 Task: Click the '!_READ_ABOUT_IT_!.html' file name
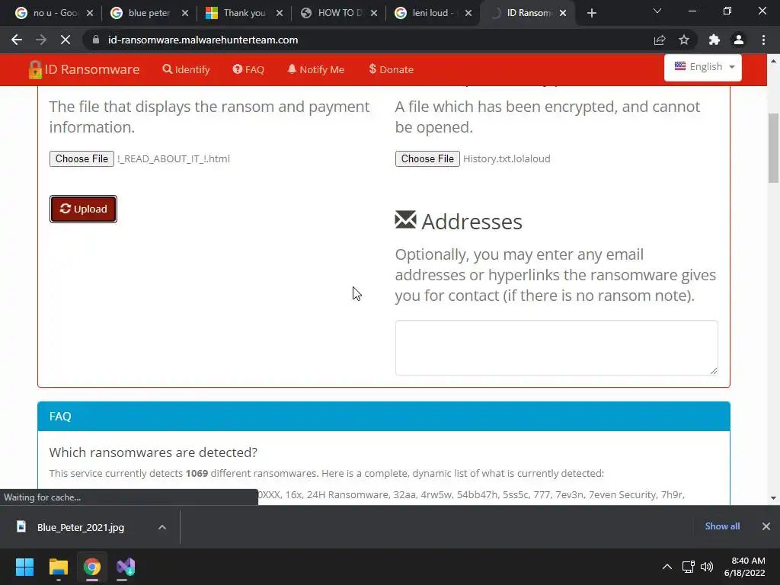coord(174,158)
